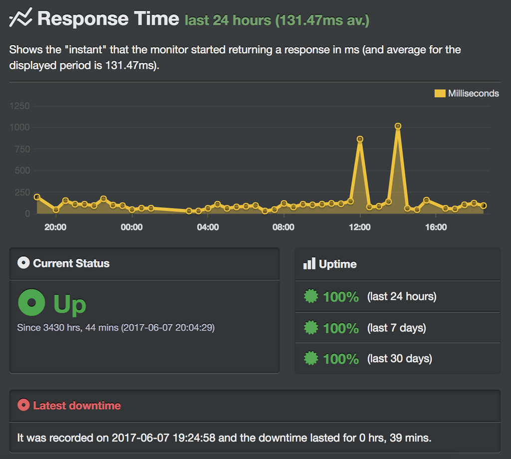Click the first data point on the chart
The image size is (511, 459).
point(37,197)
